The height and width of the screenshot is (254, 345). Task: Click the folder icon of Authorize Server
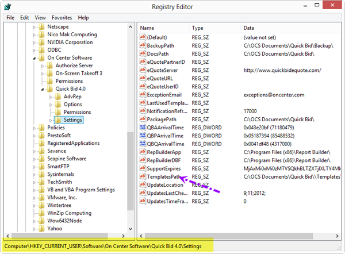click(49, 66)
